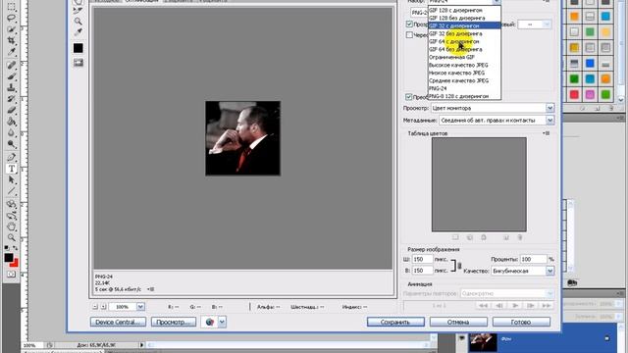This screenshot has height=353, width=628.
Task: Hide the Фон layer with eye icon
Action: (x=462, y=338)
